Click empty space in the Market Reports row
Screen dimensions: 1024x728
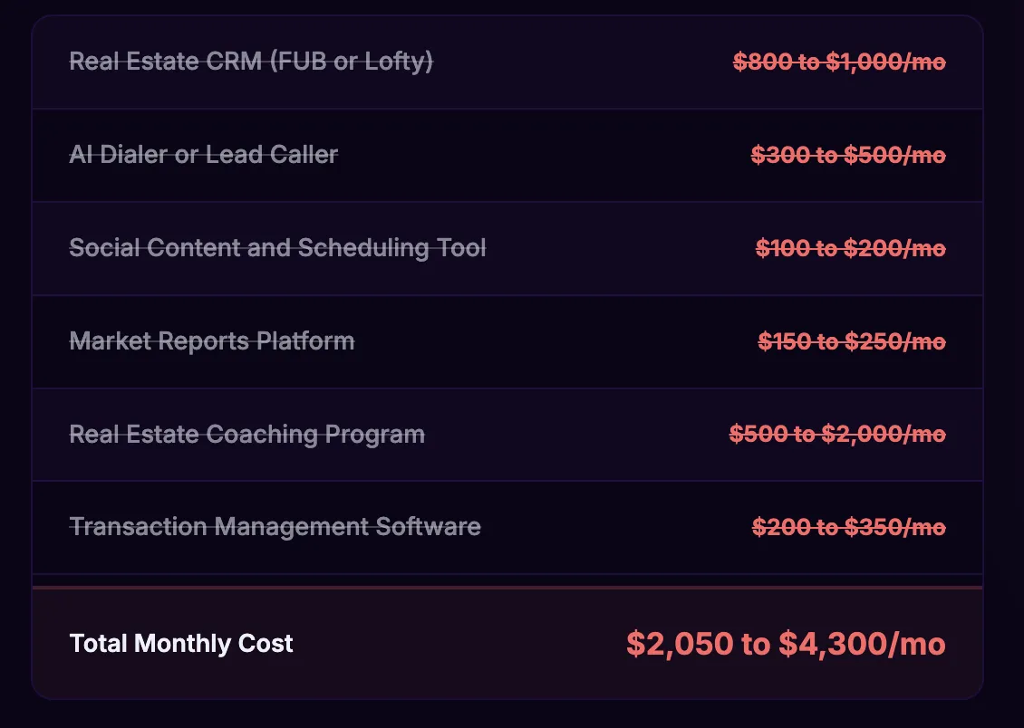point(555,342)
